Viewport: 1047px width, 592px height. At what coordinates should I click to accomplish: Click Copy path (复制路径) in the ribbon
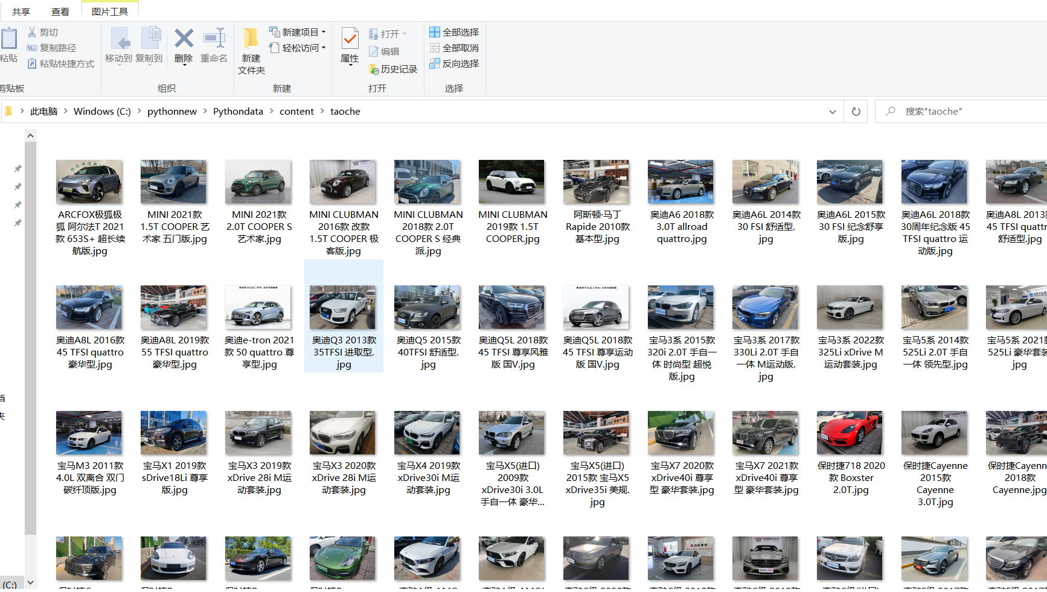pyautogui.click(x=51, y=48)
